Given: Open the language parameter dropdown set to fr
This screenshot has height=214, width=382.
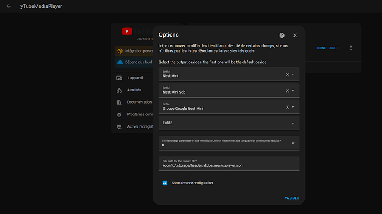Looking at the screenshot, I should coord(229,143).
